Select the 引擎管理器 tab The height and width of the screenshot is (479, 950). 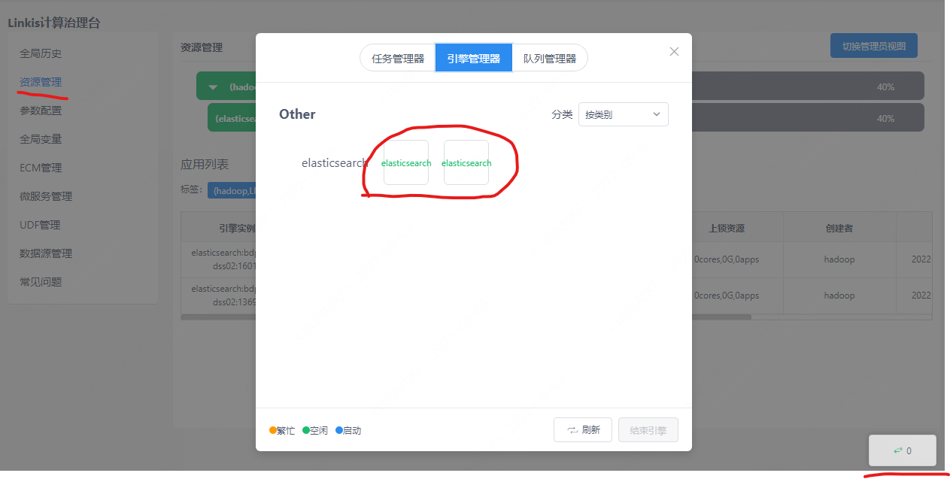coord(473,58)
